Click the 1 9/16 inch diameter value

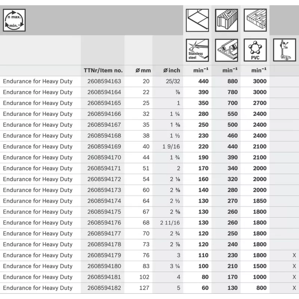click(x=171, y=147)
